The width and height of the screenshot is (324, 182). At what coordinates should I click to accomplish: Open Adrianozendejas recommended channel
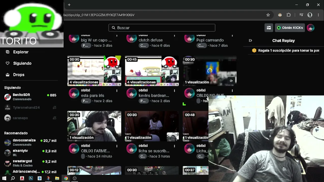[30, 172]
